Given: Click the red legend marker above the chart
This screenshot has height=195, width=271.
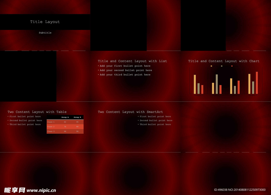Looking at the screenshot, I should (232, 66).
